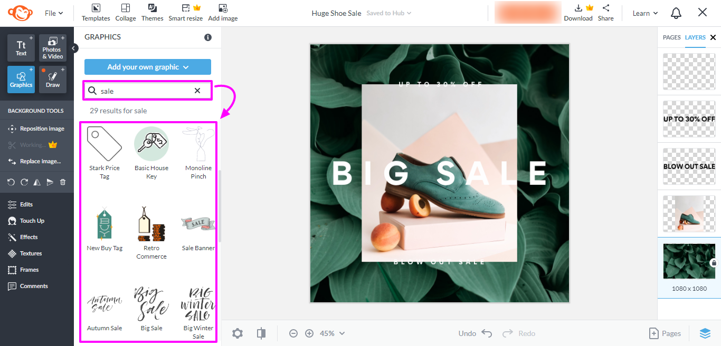This screenshot has height=346, width=721.
Task: Select the Big Sale graphic thumbnail
Action: [151, 304]
